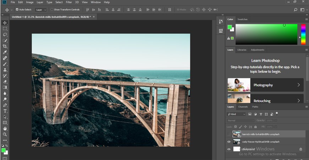Select the Zoom tool

click(x=5, y=134)
